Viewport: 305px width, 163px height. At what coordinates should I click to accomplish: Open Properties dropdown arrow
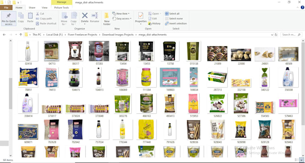[x=141, y=24]
